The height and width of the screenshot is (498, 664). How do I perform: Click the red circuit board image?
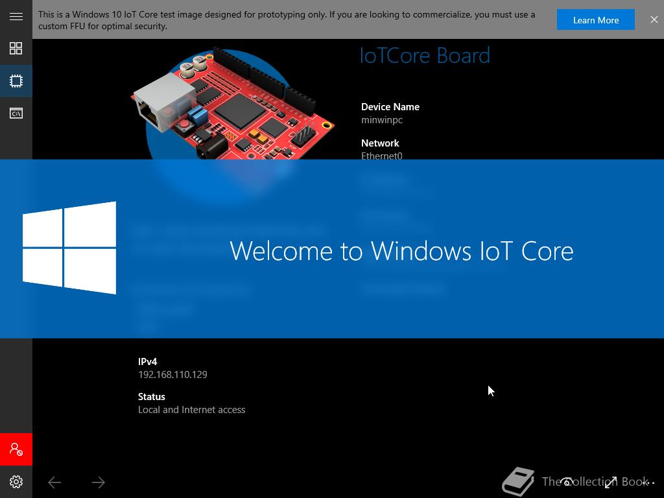click(232, 103)
